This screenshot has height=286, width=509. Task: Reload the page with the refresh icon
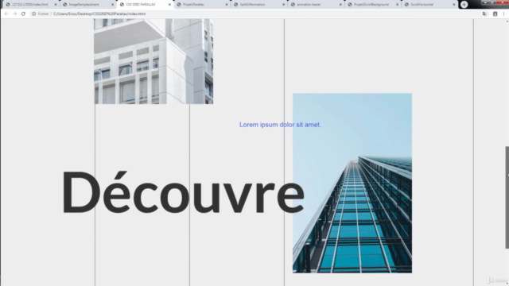pyautogui.click(x=23, y=14)
